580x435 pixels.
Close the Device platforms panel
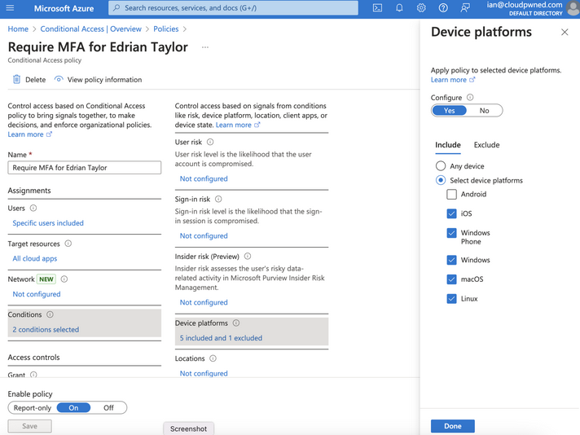click(565, 33)
